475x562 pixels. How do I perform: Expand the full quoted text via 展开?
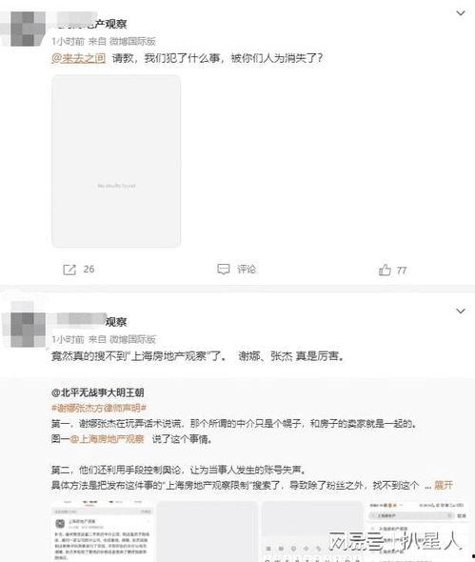point(444,486)
